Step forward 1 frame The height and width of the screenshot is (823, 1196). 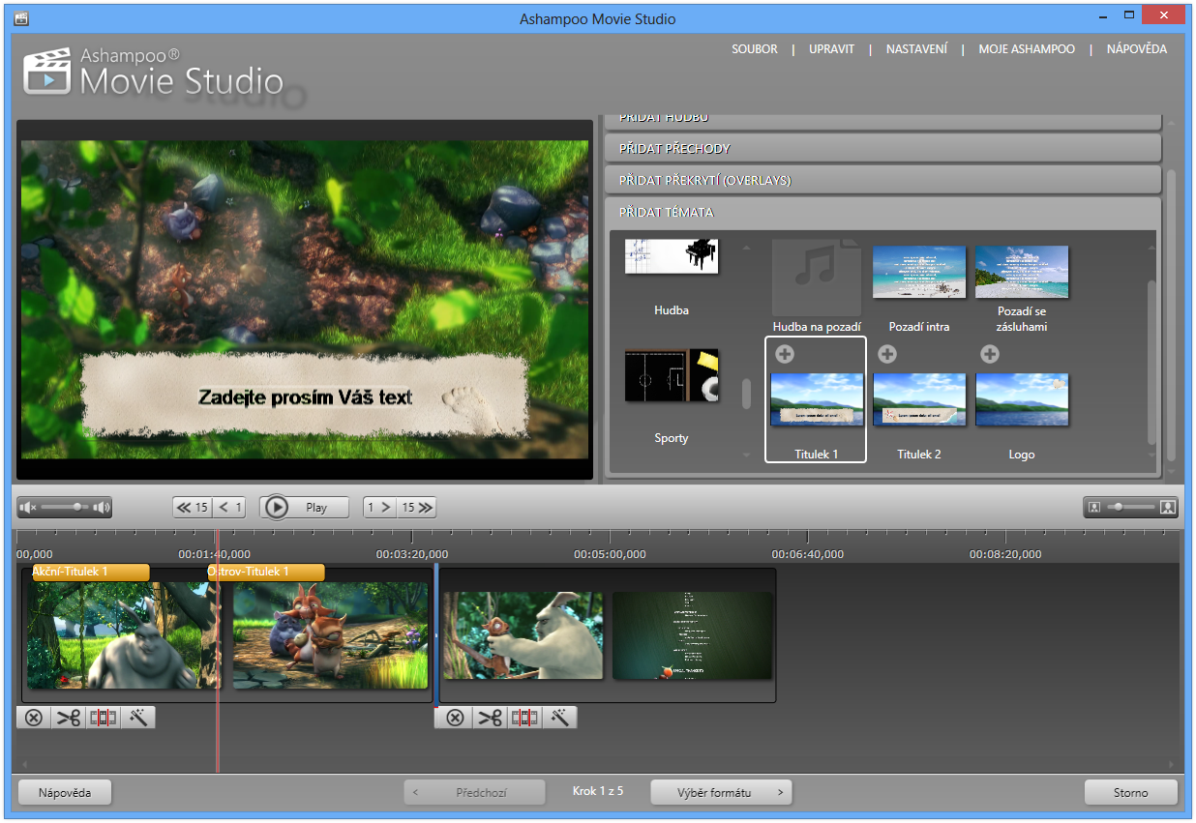(379, 507)
